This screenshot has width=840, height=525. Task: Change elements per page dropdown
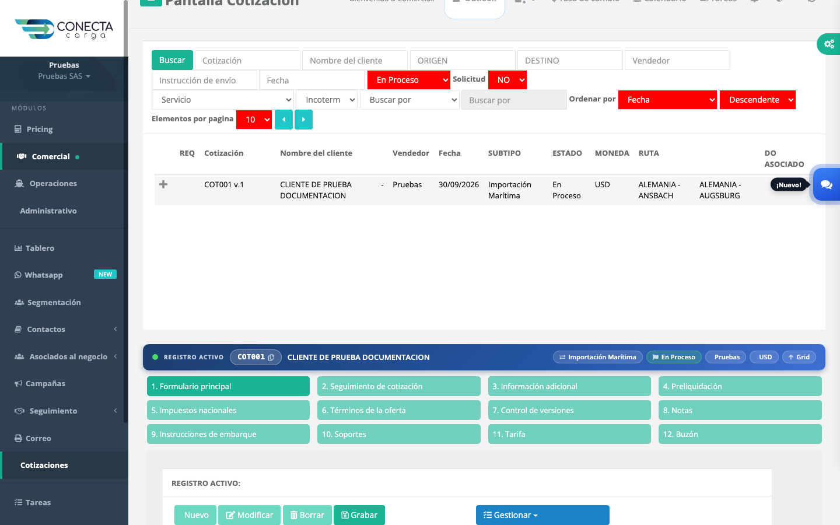click(x=254, y=120)
